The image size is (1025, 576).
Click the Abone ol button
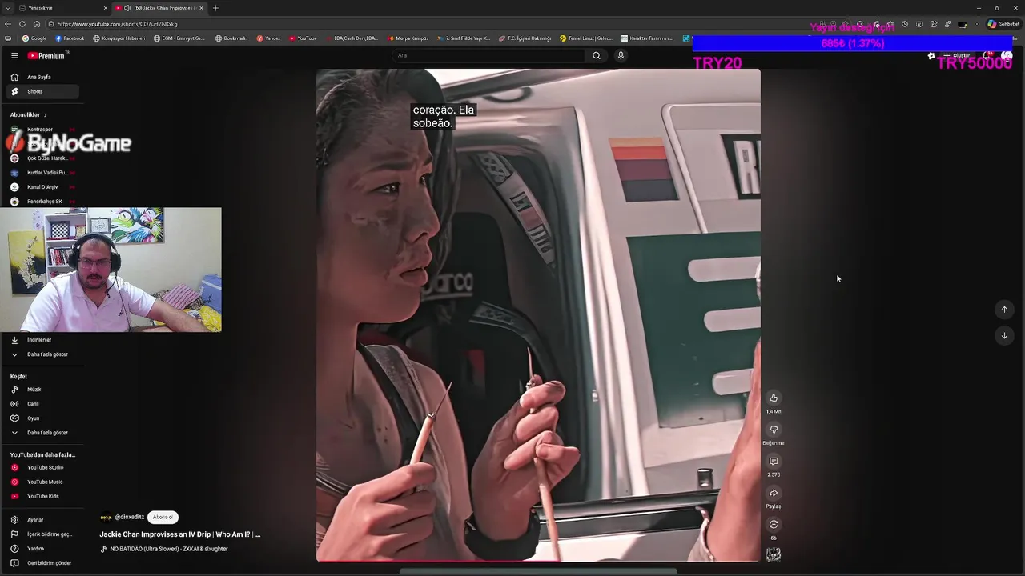point(163,518)
